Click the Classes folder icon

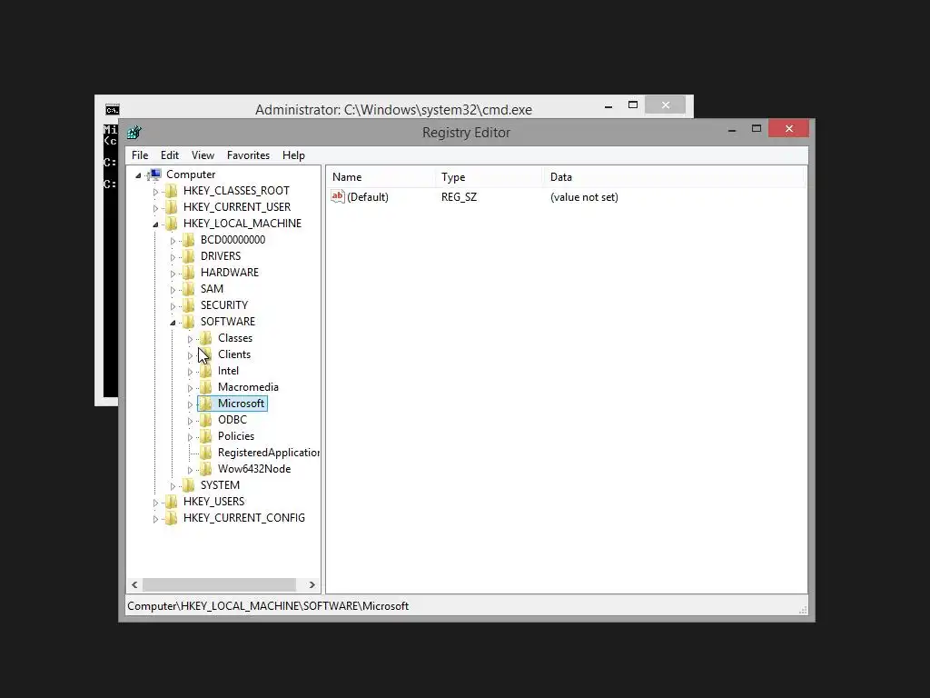point(206,338)
